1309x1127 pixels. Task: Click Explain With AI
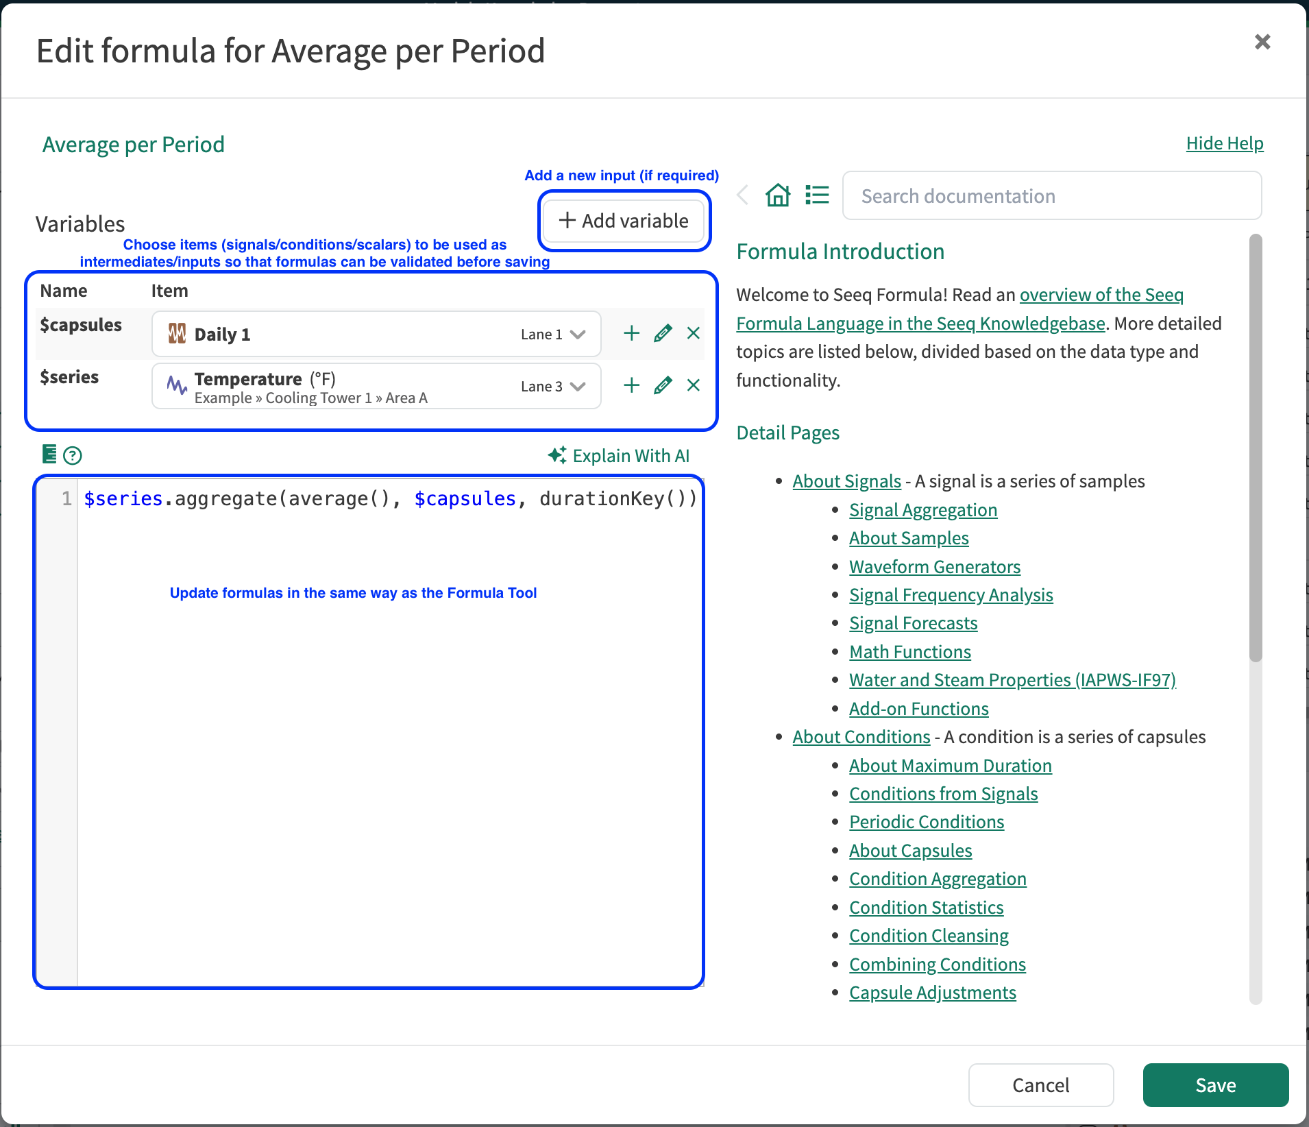619,456
